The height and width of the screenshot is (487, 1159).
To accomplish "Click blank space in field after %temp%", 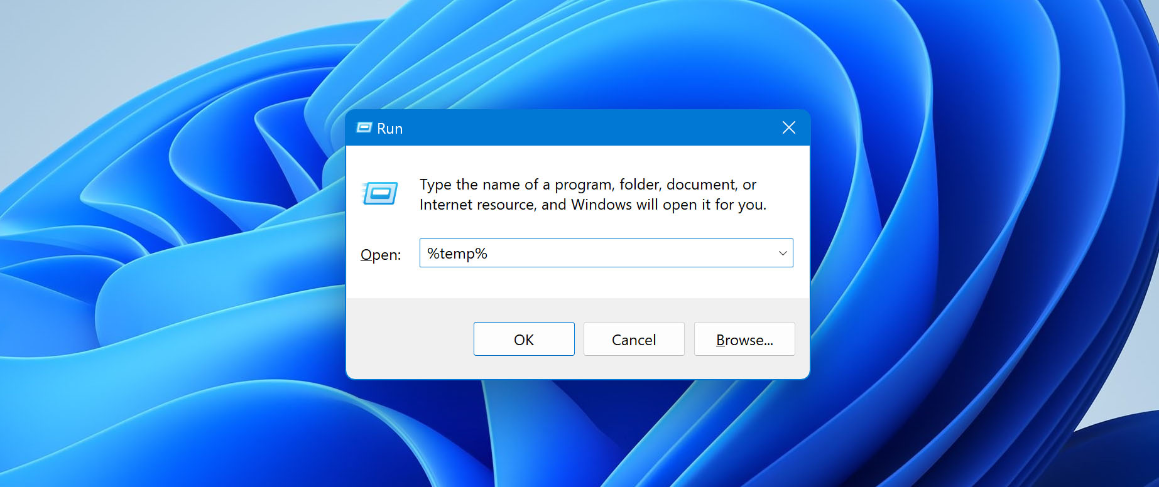I will (628, 254).
